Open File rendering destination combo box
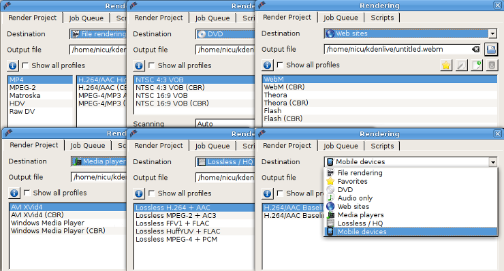Viewport: 504px width, 271px height. tap(98, 34)
